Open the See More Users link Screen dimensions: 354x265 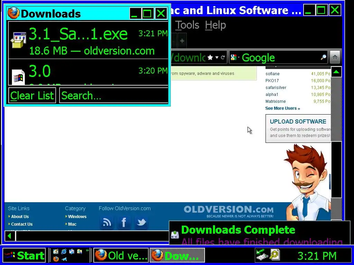[283, 108]
